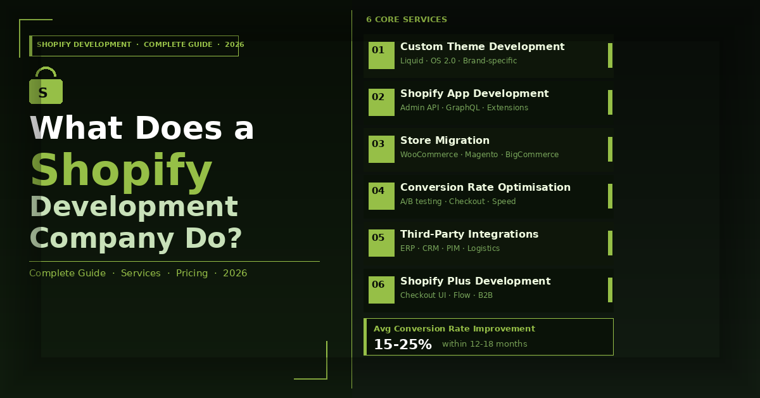Click the 6 CORE SERVICES heading
This screenshot has width=760, height=398.
click(407, 20)
